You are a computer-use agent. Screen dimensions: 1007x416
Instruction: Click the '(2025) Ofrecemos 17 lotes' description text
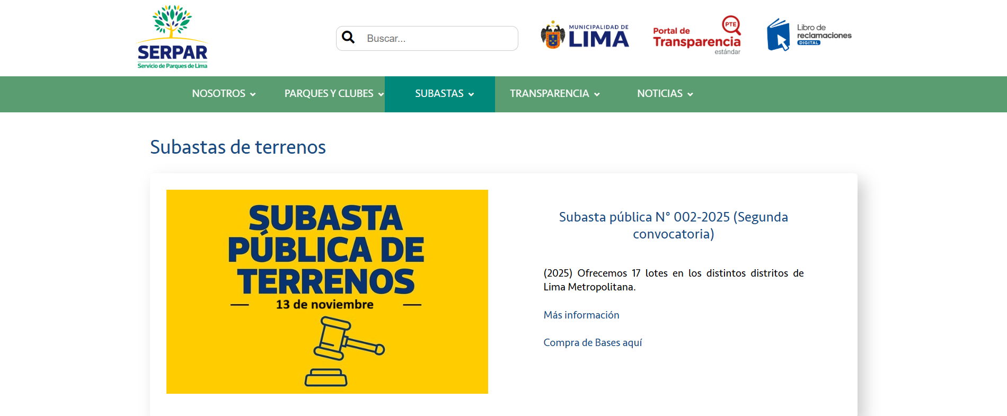point(674,280)
